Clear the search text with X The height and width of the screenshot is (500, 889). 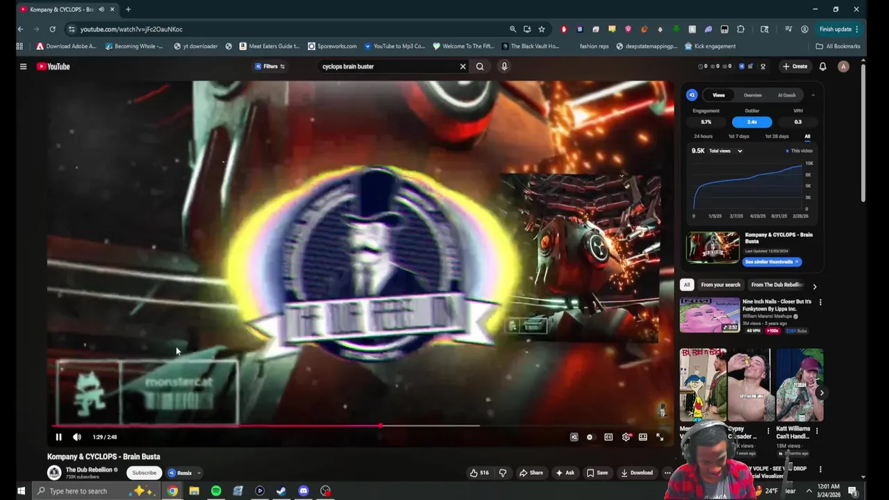[463, 67]
